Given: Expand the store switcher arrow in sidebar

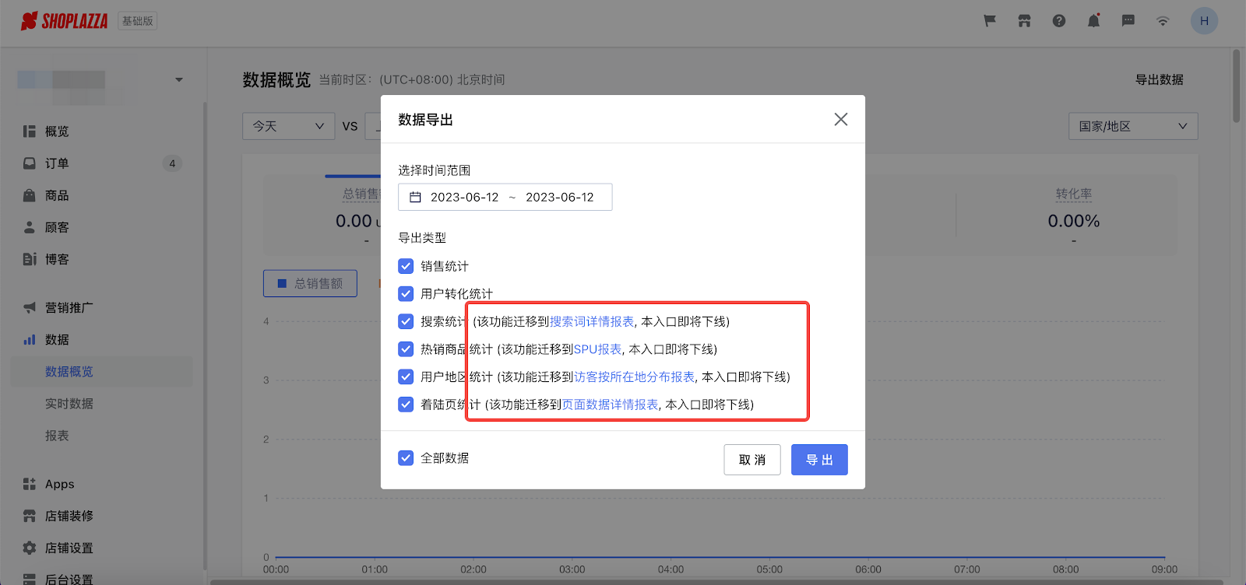Looking at the screenshot, I should 179,79.
